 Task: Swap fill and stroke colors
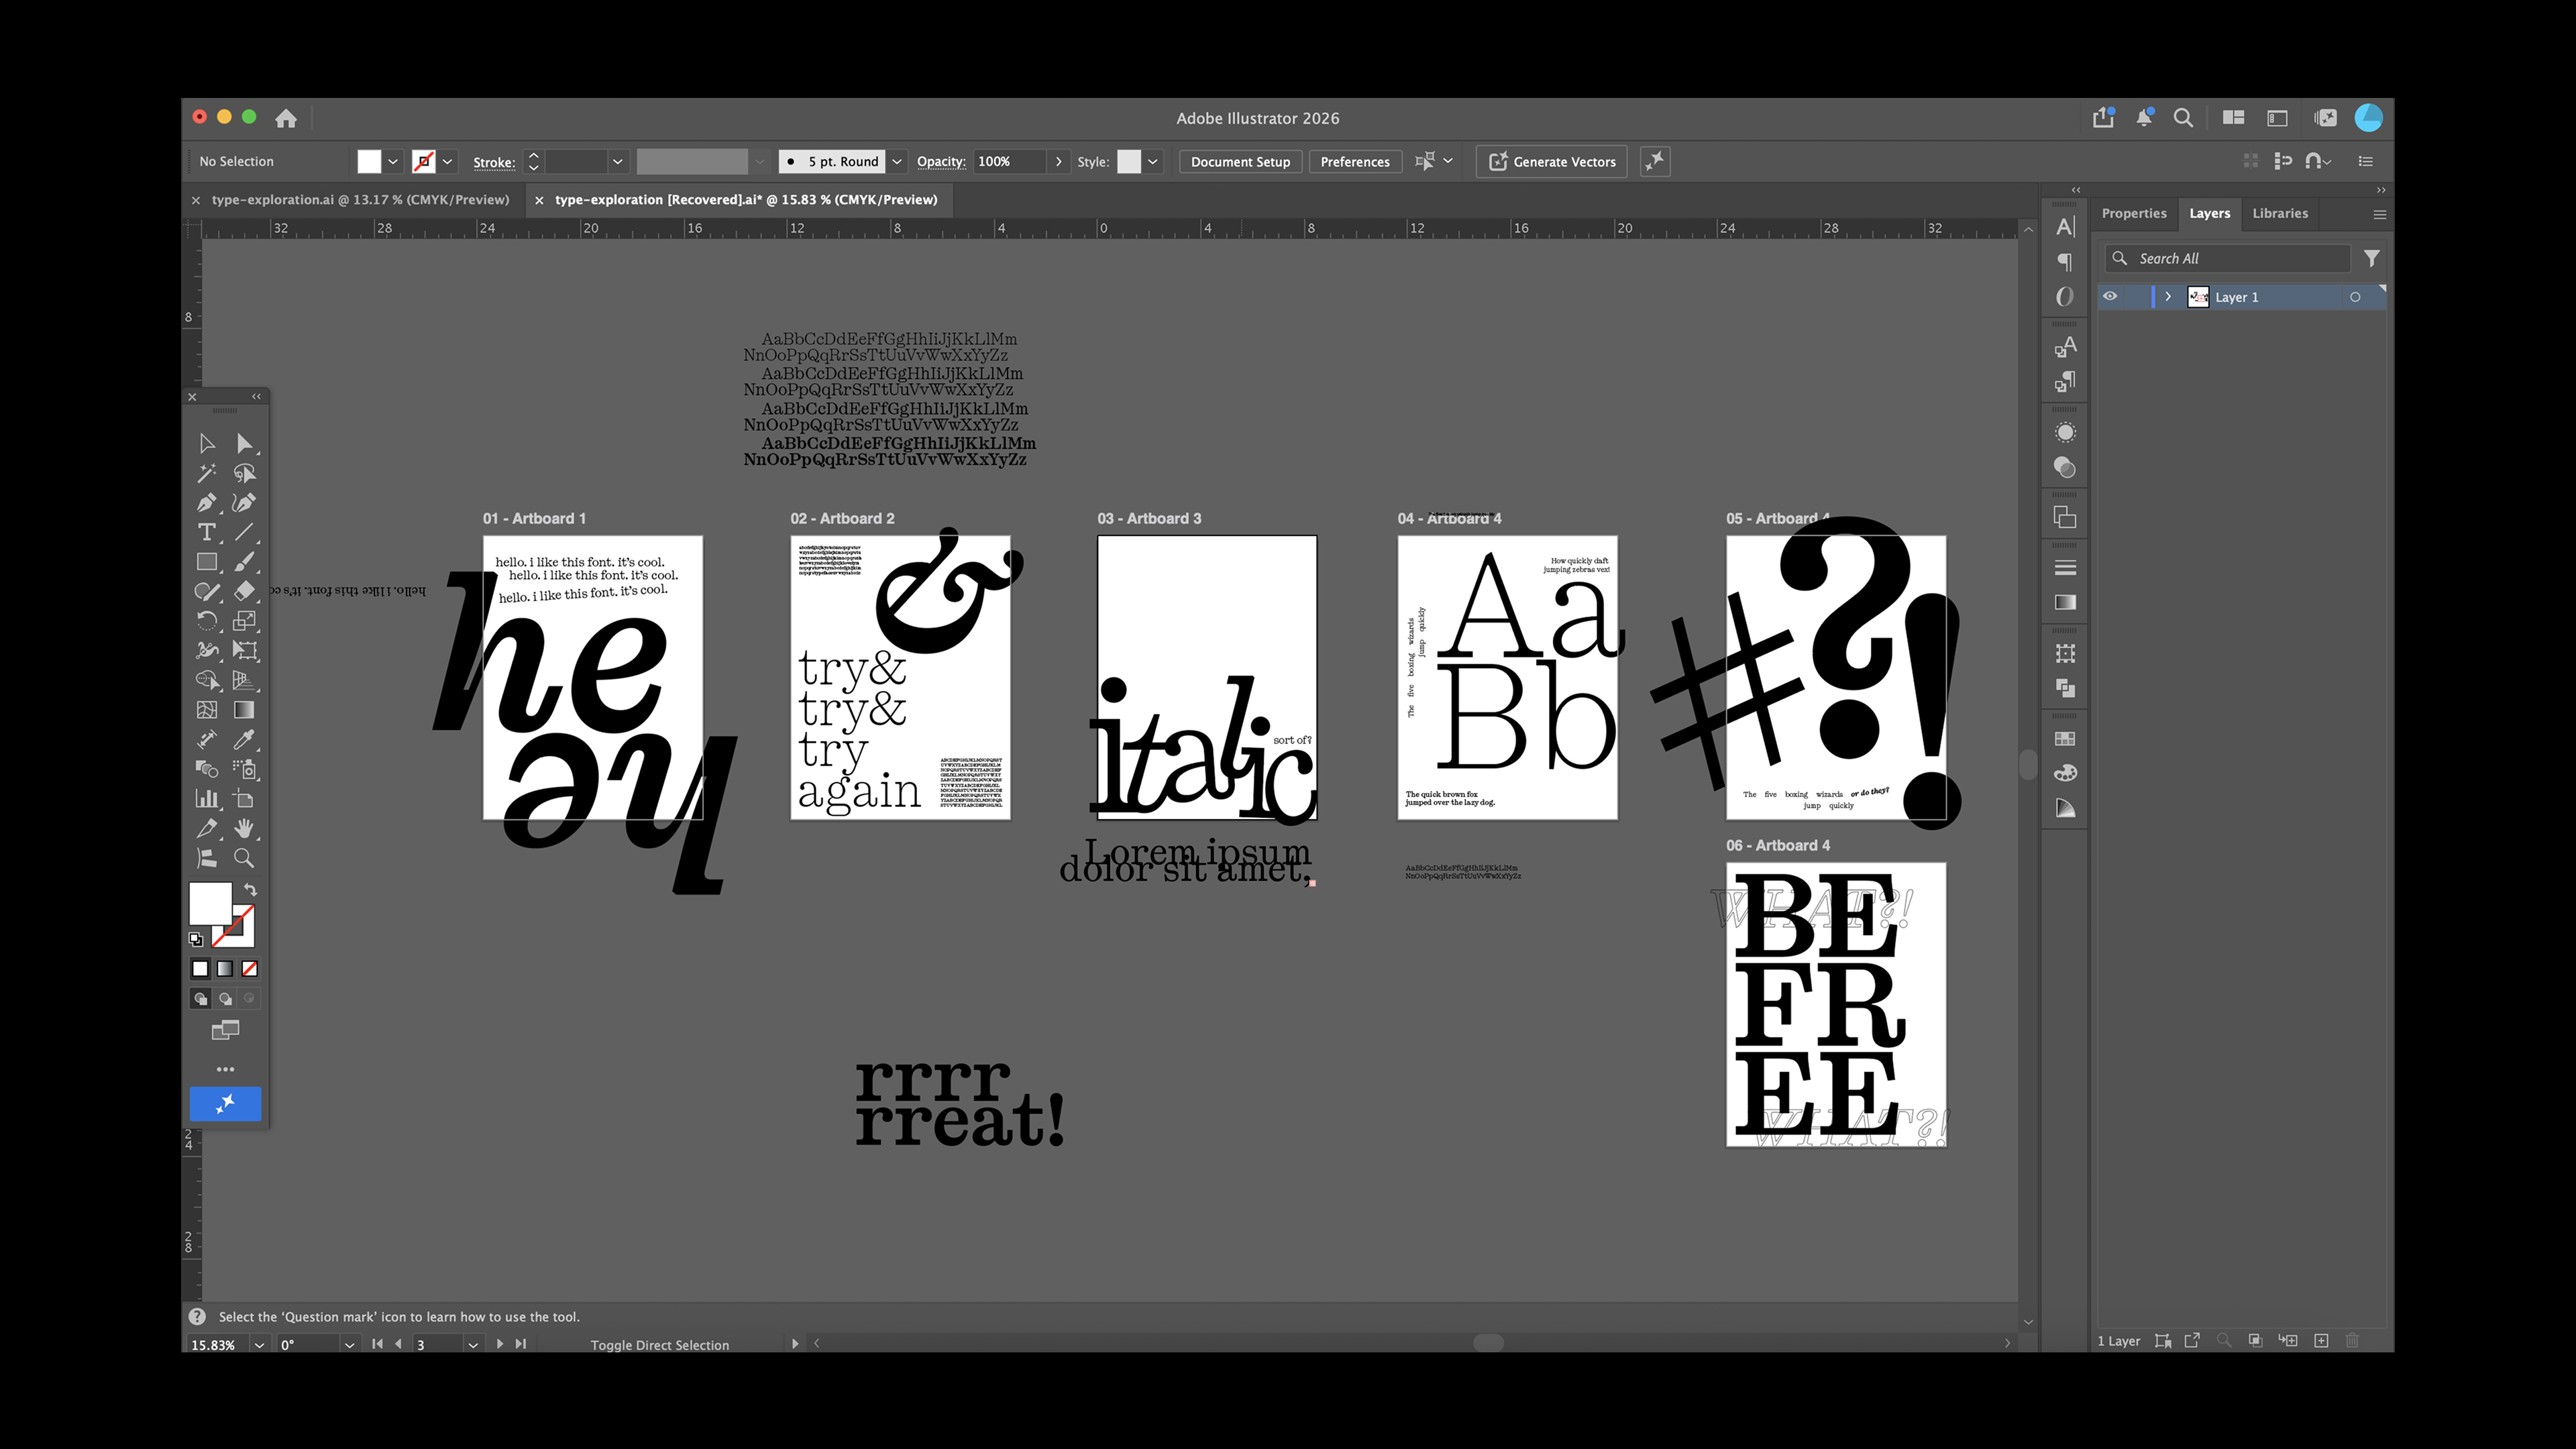(251, 889)
